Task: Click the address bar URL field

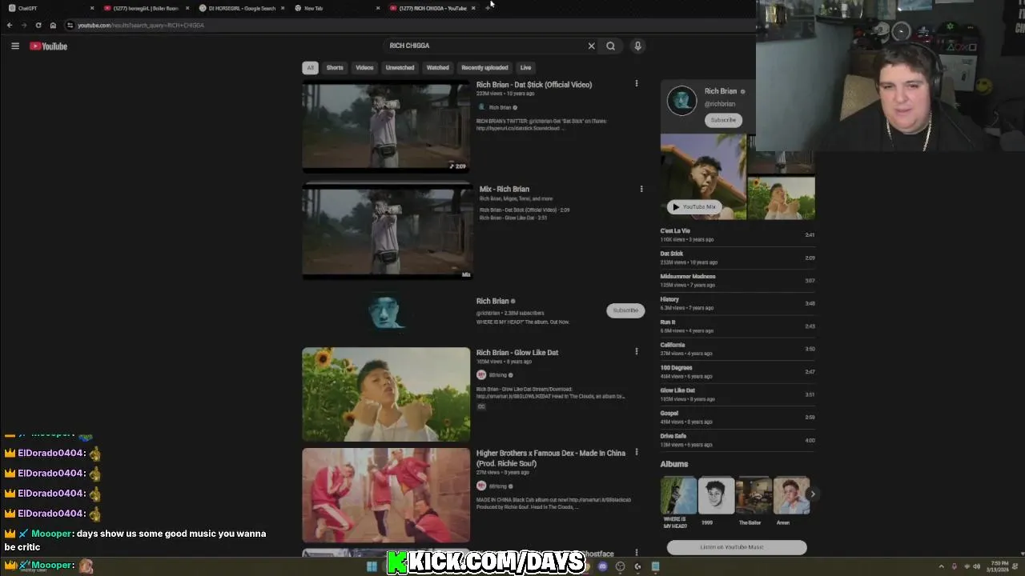Action: [400, 26]
